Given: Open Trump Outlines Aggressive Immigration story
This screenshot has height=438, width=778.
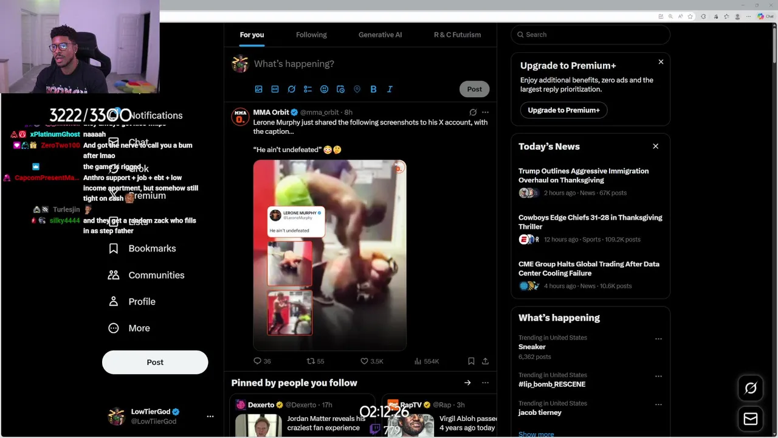Looking at the screenshot, I should [x=583, y=175].
